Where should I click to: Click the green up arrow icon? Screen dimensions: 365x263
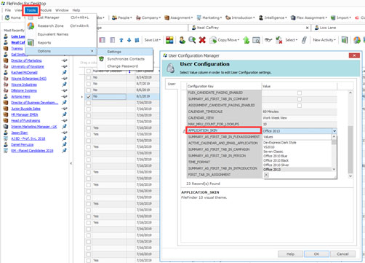pos(246,40)
